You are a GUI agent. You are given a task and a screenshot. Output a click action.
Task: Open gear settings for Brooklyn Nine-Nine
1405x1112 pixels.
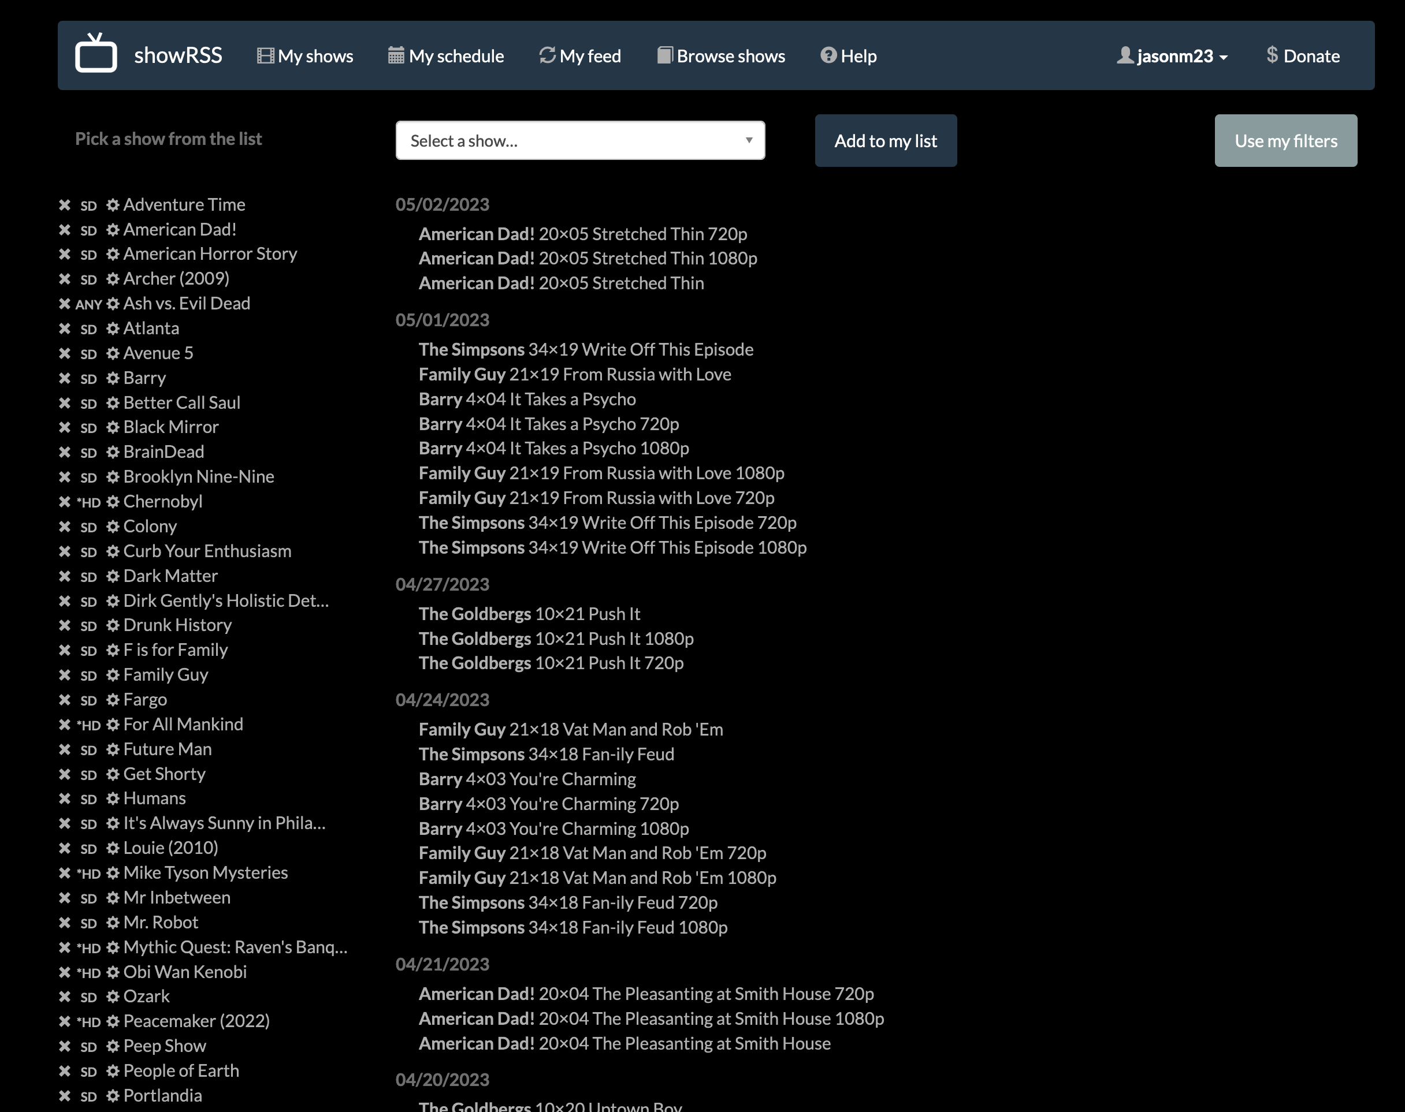pyautogui.click(x=113, y=476)
